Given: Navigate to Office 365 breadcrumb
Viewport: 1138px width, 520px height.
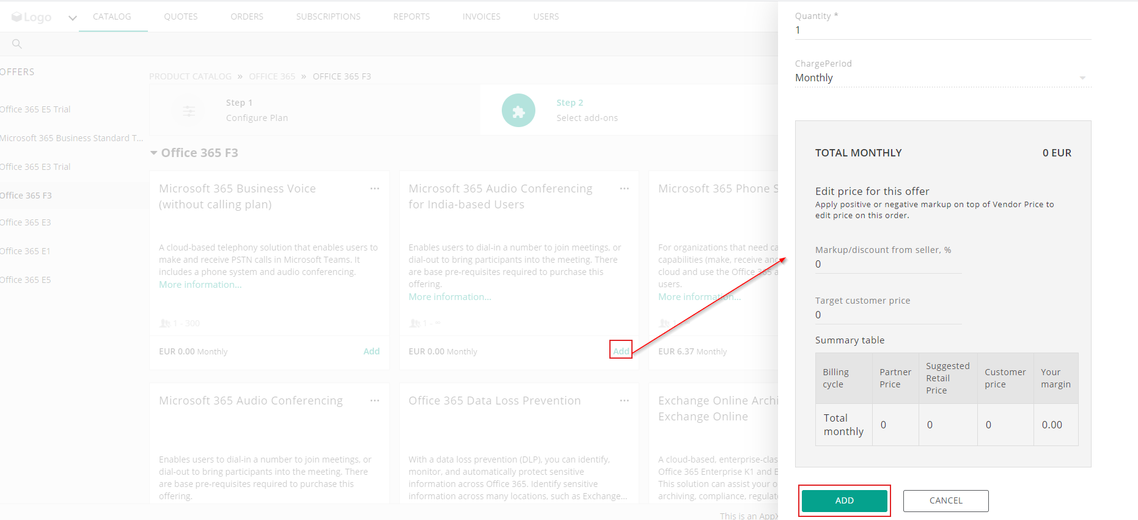Looking at the screenshot, I should click(272, 76).
